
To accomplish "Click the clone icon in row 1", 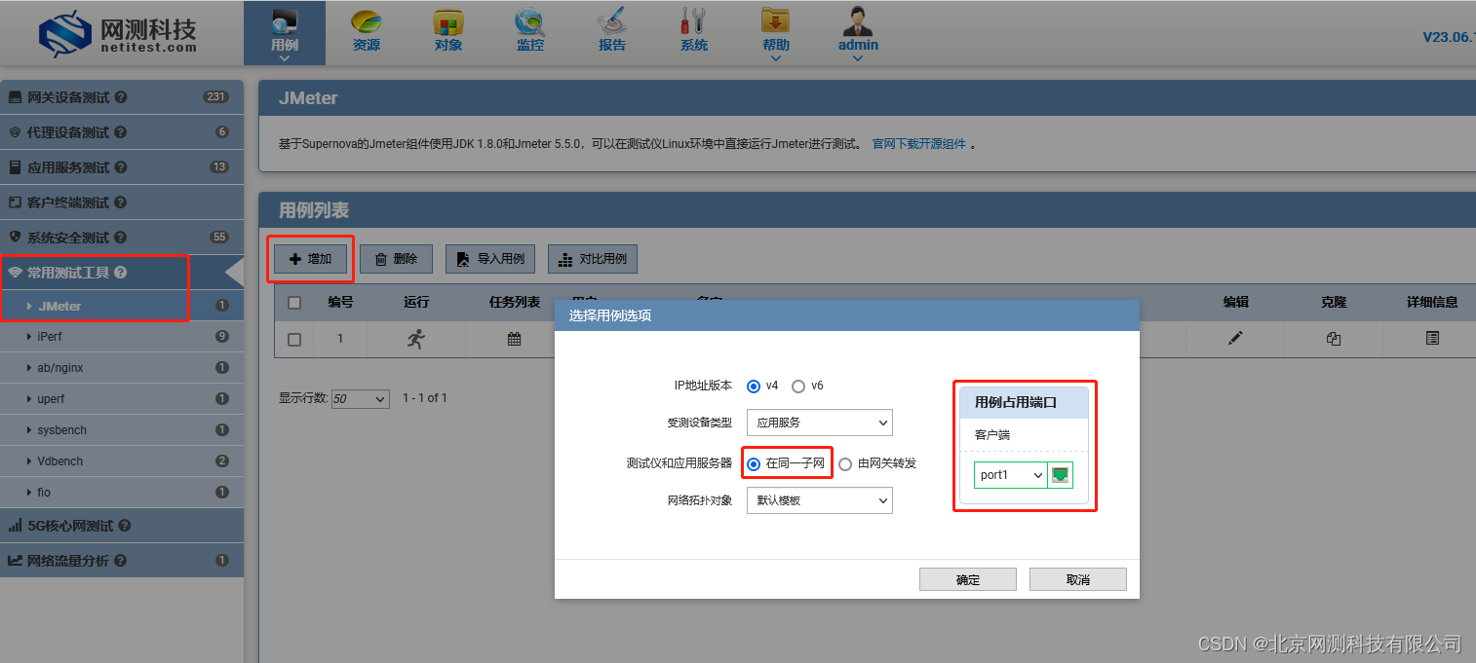I will click(1334, 339).
